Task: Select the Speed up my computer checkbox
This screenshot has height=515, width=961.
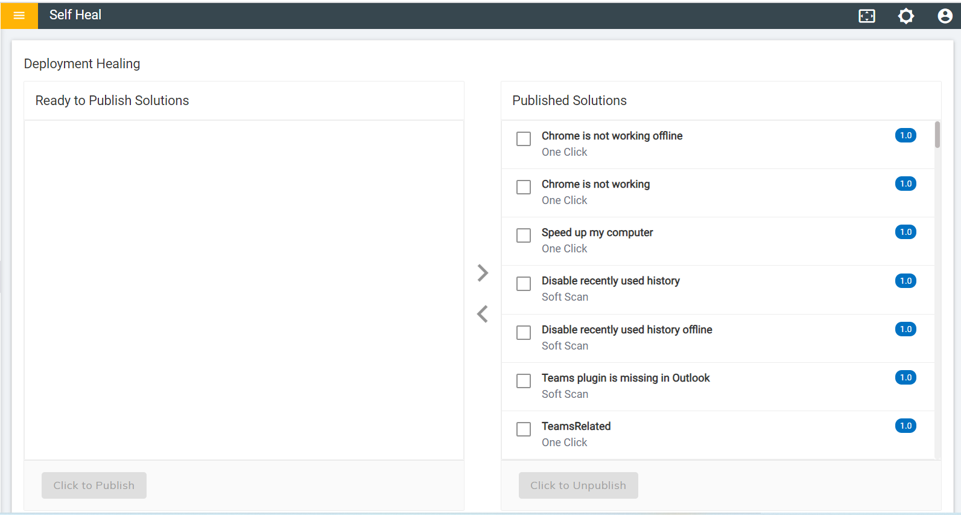Action: point(524,235)
